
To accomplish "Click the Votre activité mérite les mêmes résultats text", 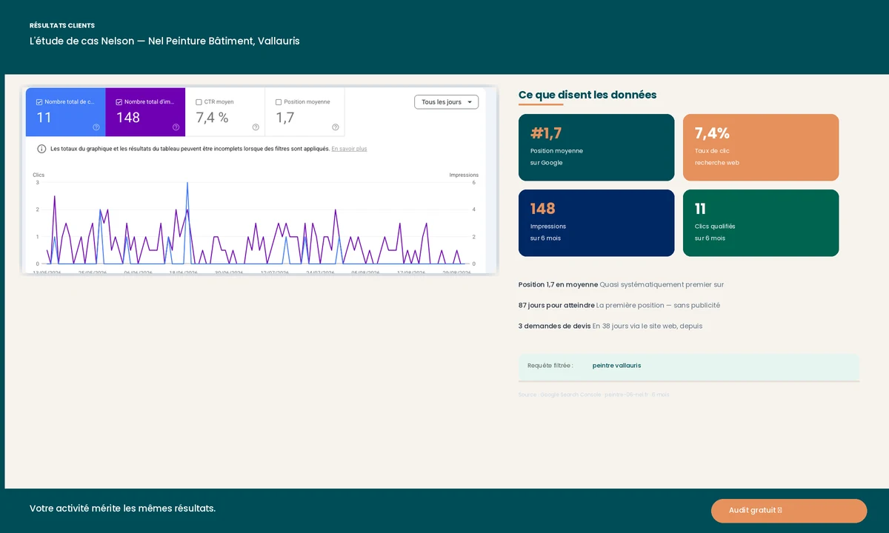I will 123,509.
